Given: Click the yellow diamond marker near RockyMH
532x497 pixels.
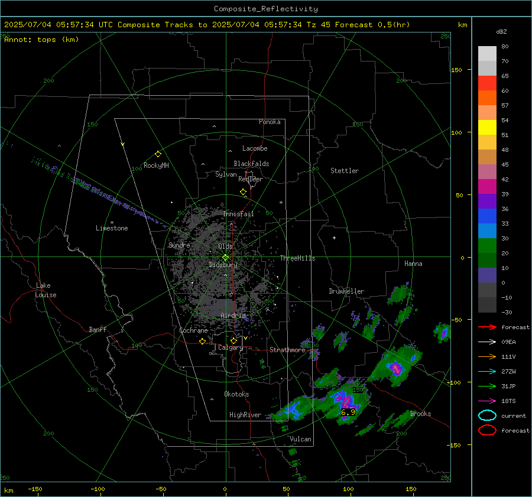Looking at the screenshot, I should point(158,154).
